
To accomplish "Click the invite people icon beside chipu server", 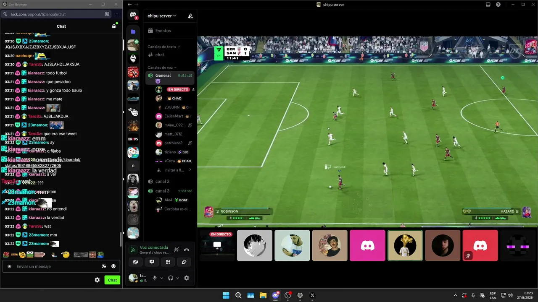I will [190, 16].
